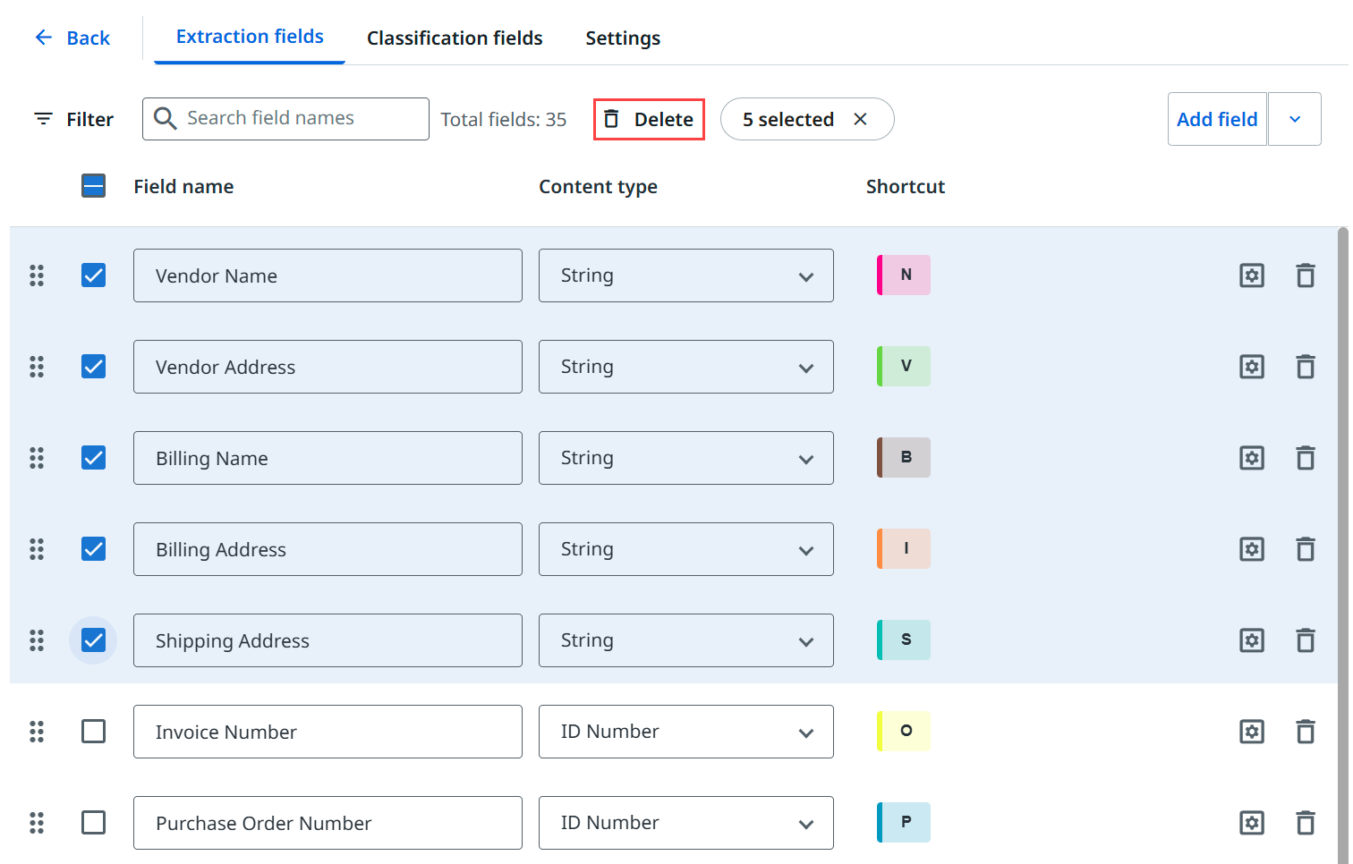The width and height of the screenshot is (1353, 864).
Task: Open settings gear for Vendor Name field
Action: pyautogui.click(x=1251, y=275)
